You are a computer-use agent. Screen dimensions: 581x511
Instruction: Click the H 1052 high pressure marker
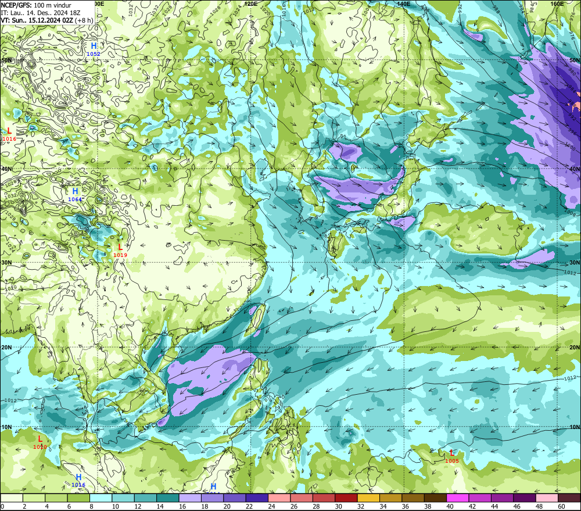tap(94, 49)
